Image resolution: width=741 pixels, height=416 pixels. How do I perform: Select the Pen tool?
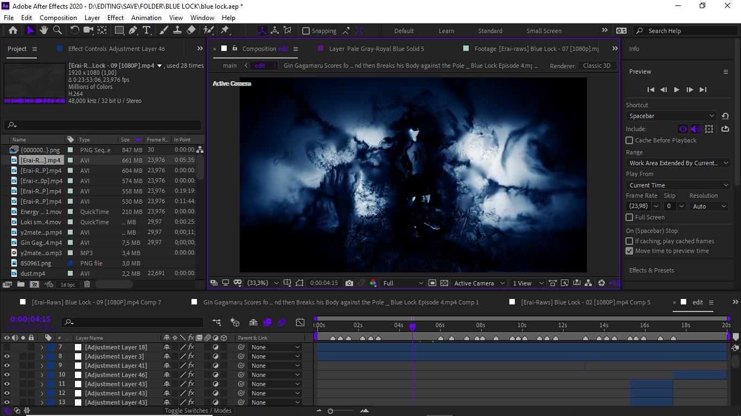click(x=133, y=30)
